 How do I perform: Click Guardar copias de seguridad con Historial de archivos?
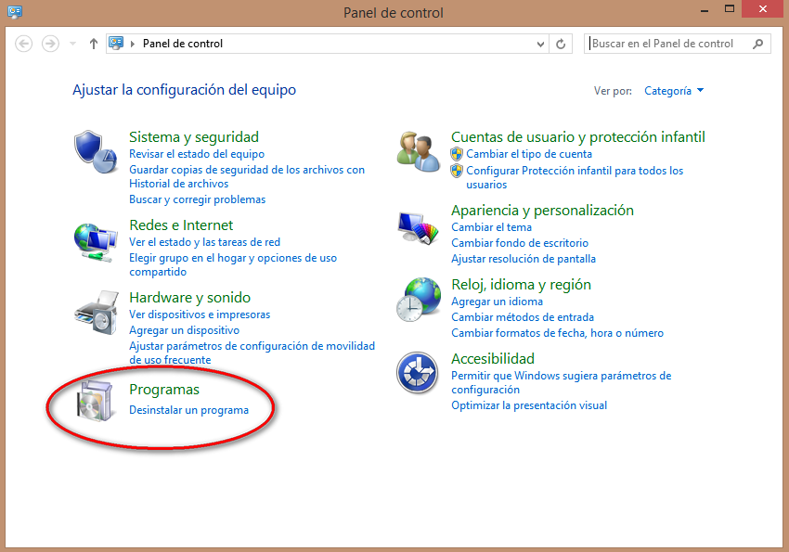pyautogui.click(x=247, y=176)
